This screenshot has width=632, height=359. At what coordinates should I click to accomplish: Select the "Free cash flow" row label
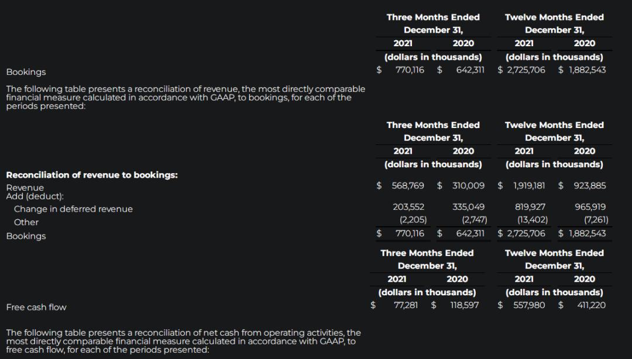36,307
